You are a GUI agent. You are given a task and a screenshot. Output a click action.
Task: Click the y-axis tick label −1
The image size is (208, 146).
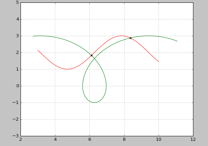[x=16, y=103]
